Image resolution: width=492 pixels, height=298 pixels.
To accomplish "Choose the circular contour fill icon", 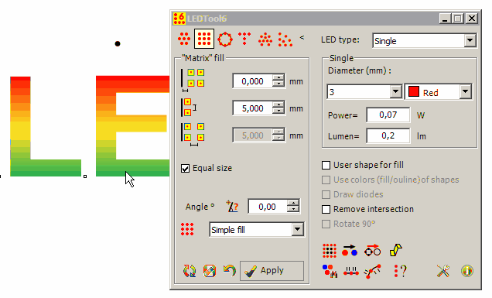I will [x=224, y=39].
